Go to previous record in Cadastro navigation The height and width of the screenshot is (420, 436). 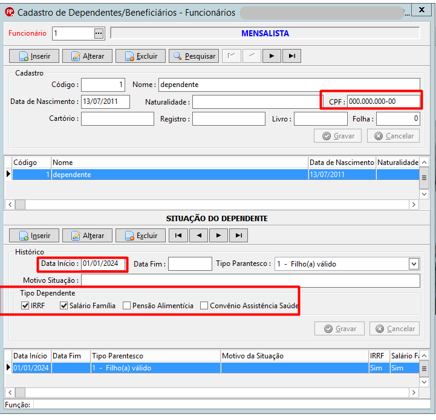pos(252,56)
